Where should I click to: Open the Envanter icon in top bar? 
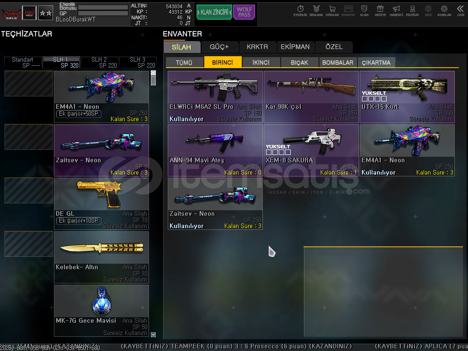point(348,11)
